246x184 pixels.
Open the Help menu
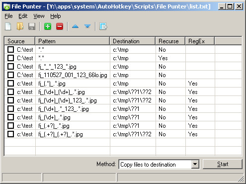point(56,16)
